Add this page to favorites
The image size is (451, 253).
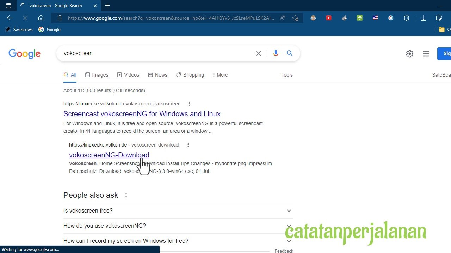(295, 18)
